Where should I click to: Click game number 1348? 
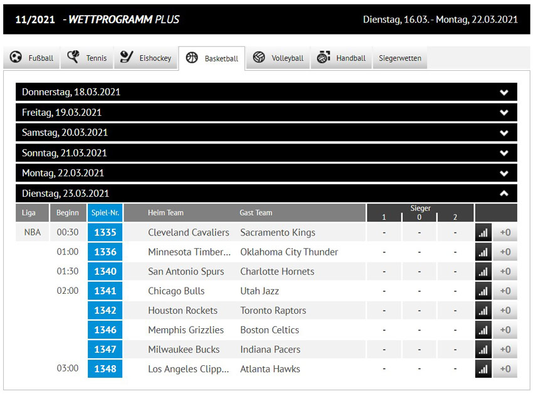(x=105, y=369)
